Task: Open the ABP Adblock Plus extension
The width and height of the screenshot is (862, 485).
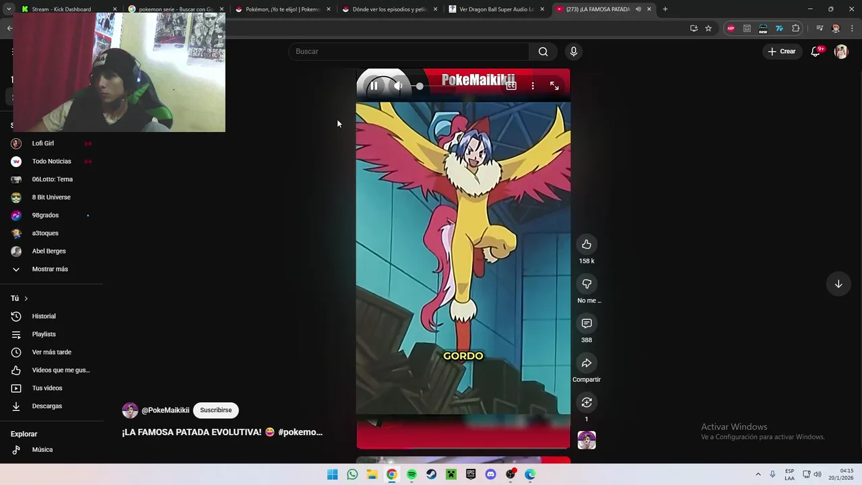Action: pos(731,28)
